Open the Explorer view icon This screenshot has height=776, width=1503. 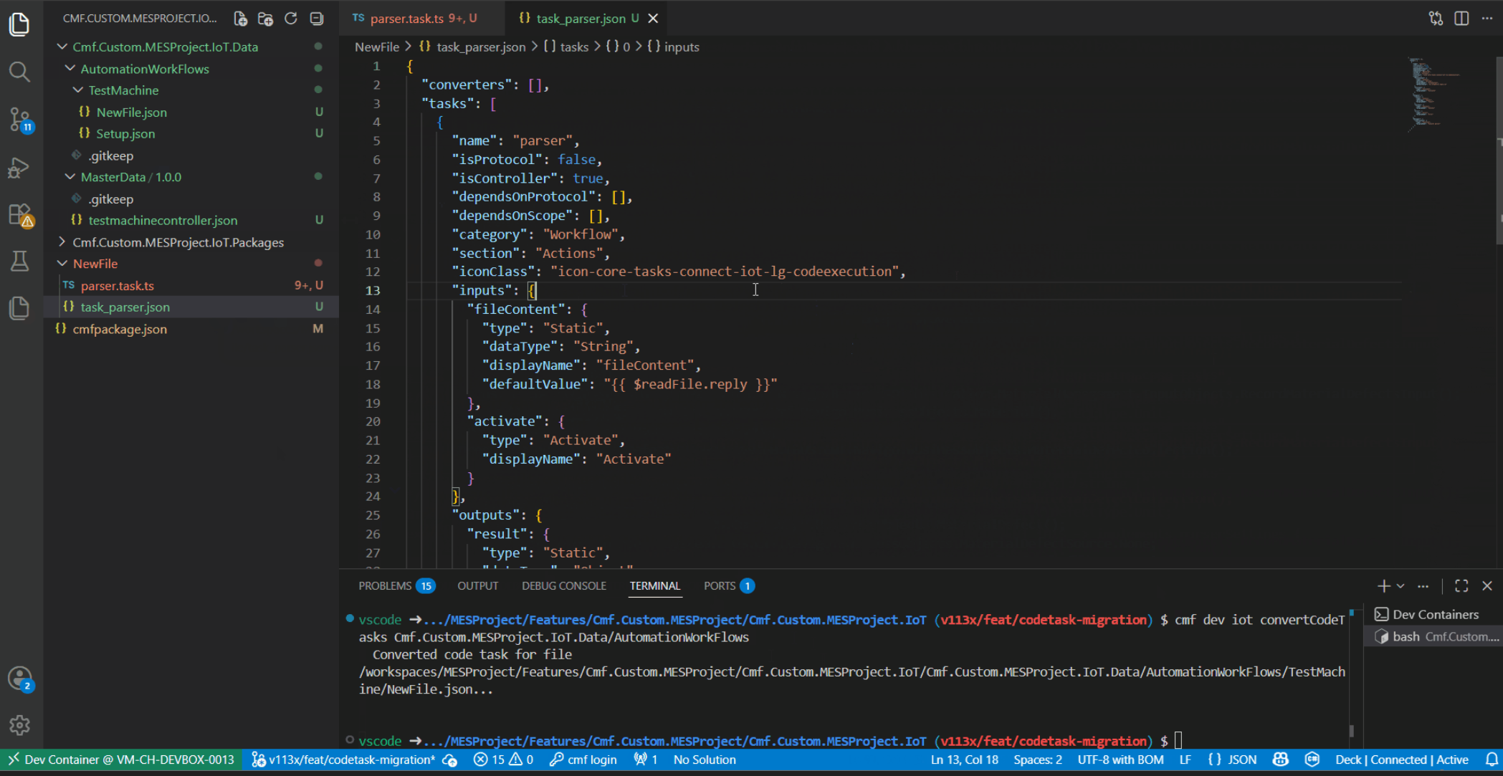point(19,24)
